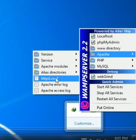Open phpMyAdmin menu entry
Image resolution: width=136 pixels, height=140 pixels.
pyautogui.click(x=113, y=42)
